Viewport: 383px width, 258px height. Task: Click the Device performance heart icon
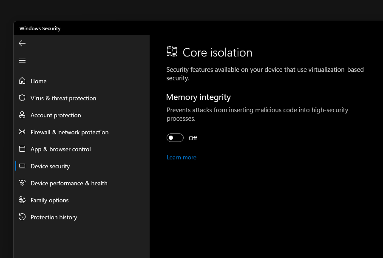point(22,183)
